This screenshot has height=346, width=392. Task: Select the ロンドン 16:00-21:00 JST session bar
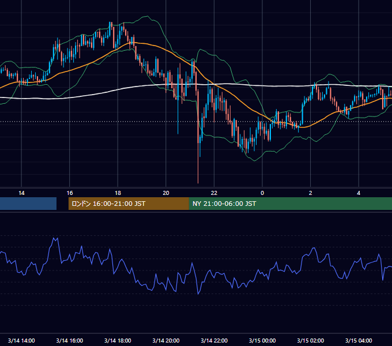129,204
